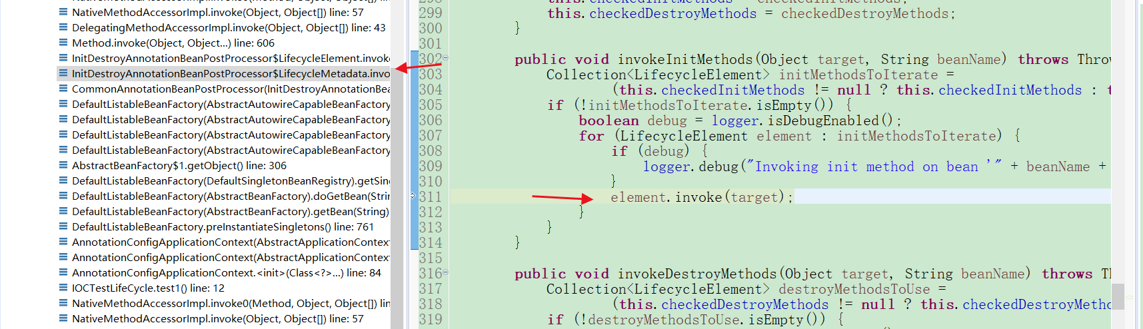Click 'this.checkedDestroyMethods = checkedDestroyMethods;' on line 299
The height and width of the screenshot is (329, 1143).
point(751,13)
